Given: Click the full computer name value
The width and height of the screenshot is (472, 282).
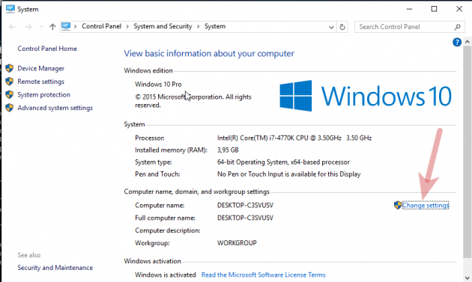Looking at the screenshot, I should [245, 218].
